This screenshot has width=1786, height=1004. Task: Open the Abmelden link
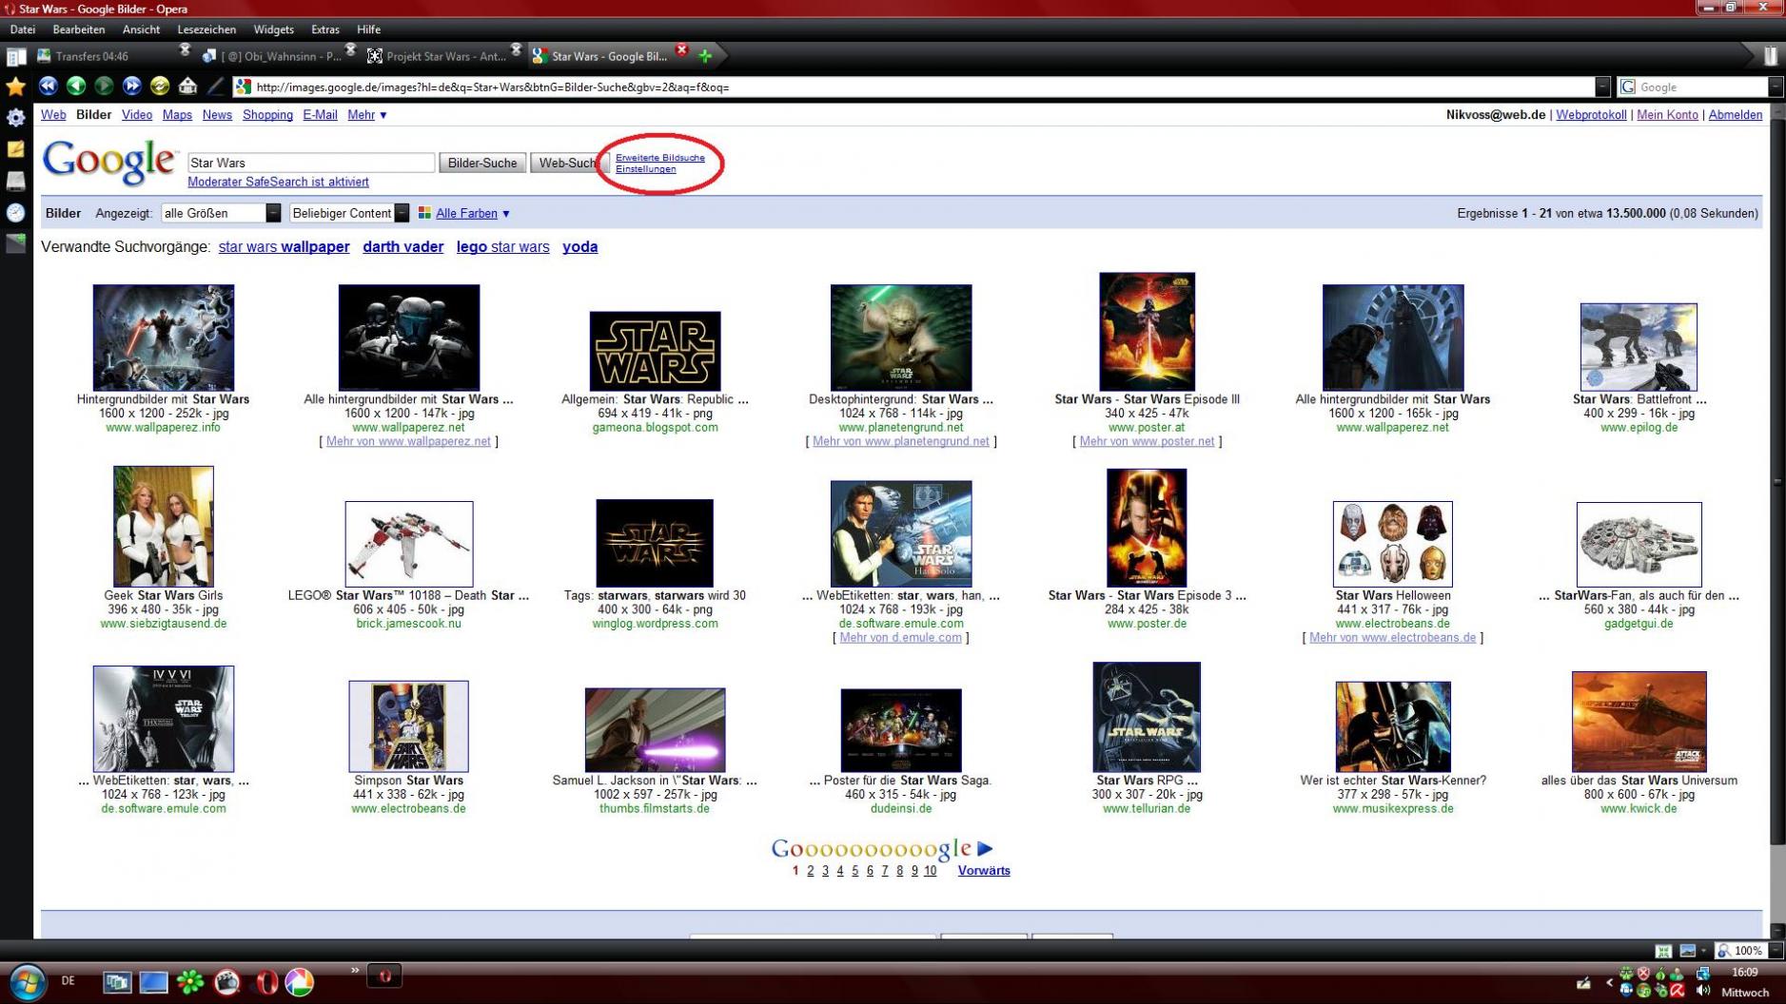(x=1735, y=115)
